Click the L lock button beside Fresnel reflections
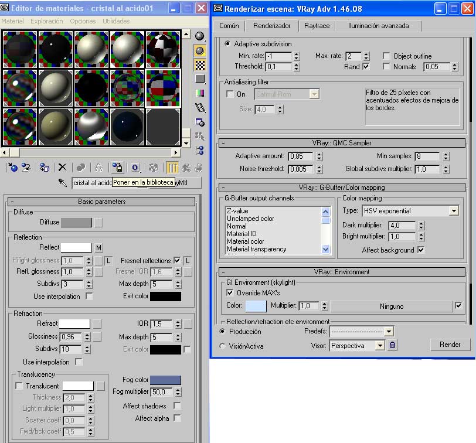This screenshot has width=476, height=443. (x=188, y=261)
